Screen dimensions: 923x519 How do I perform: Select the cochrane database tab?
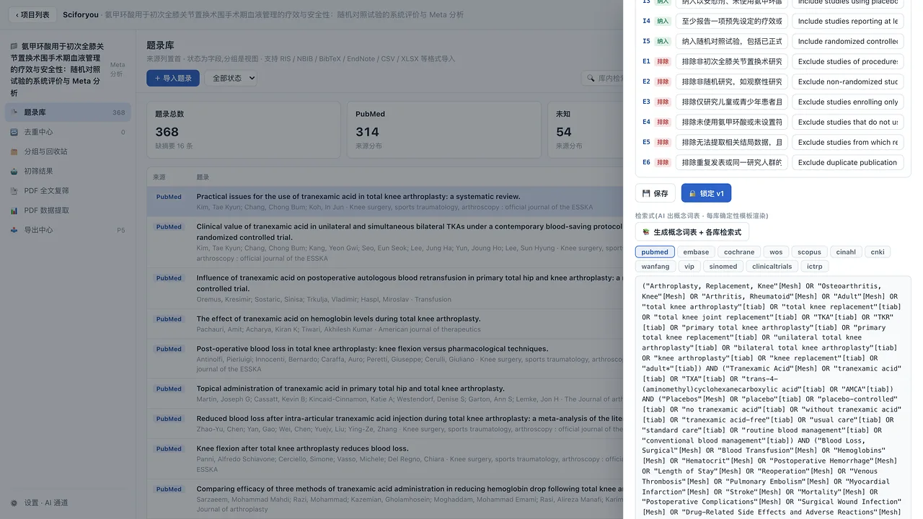[x=739, y=252]
